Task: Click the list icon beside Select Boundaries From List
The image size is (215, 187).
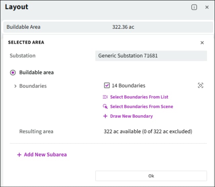Action: 105,97
